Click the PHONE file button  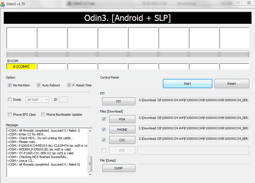[122, 130]
